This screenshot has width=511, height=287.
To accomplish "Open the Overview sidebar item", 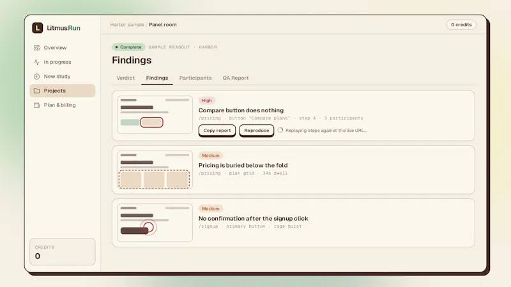I will [x=62, y=48].
